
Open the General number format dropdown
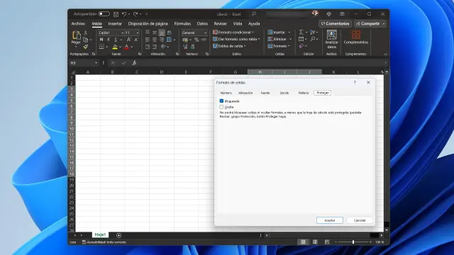pos(205,33)
